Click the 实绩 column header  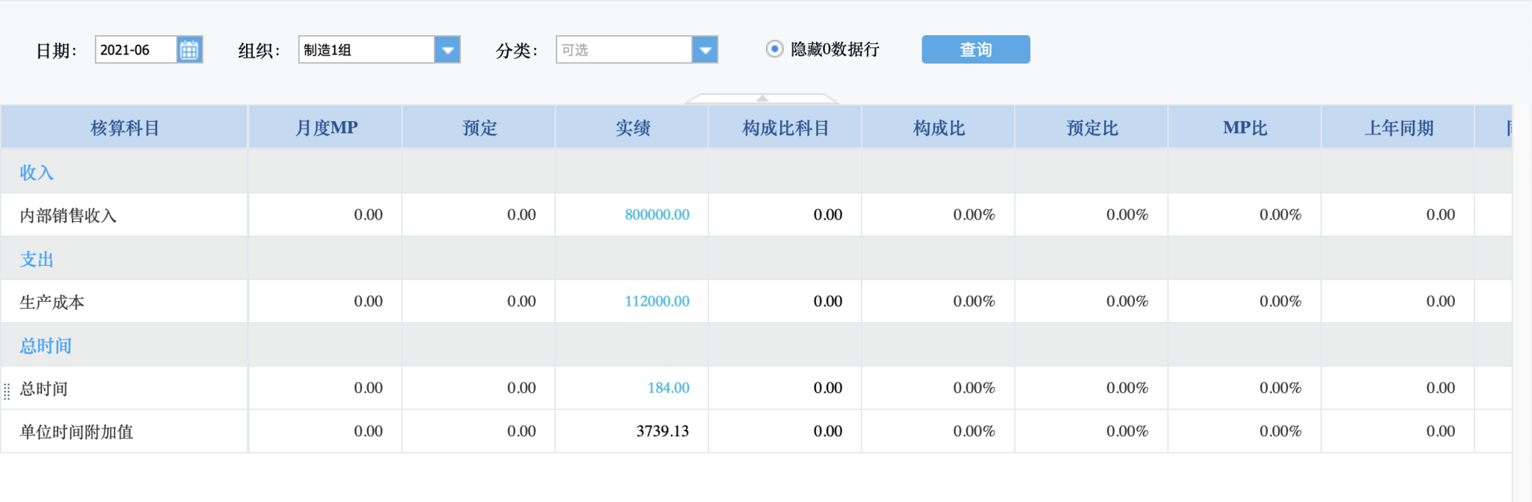click(632, 128)
